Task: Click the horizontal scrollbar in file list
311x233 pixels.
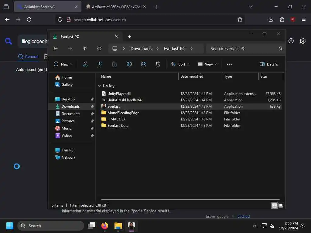Action: 190,199
